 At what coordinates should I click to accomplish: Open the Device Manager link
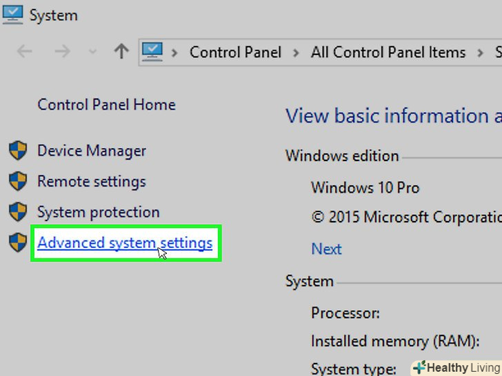point(92,151)
